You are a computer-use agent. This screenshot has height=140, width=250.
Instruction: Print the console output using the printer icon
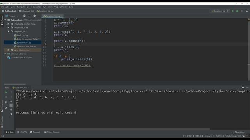click(x=11, y=110)
